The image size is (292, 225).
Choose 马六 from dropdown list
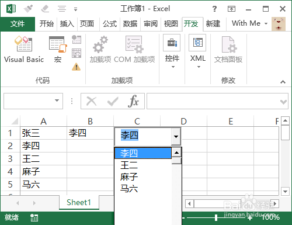143,189
